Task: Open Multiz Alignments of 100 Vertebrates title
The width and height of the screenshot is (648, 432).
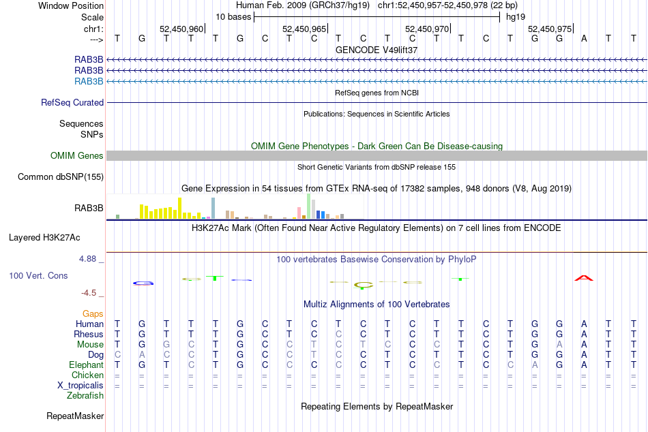Action: click(x=377, y=305)
